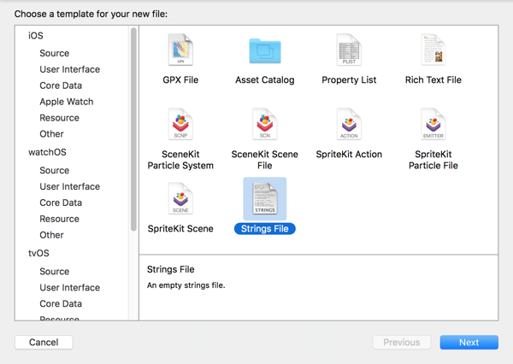Screen dimensions: 513x364
Task: Select the SpriteKit Scene template icon
Action: pyautogui.click(x=180, y=199)
